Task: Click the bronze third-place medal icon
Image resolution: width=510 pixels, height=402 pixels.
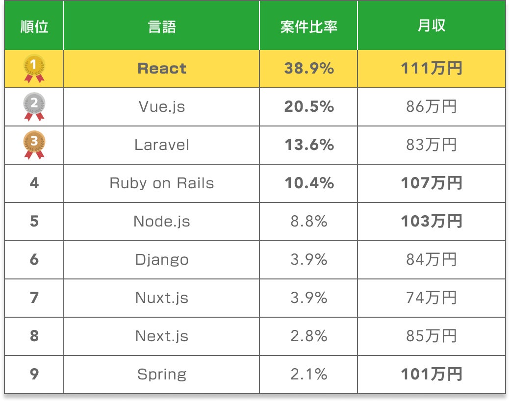Action: (34, 145)
